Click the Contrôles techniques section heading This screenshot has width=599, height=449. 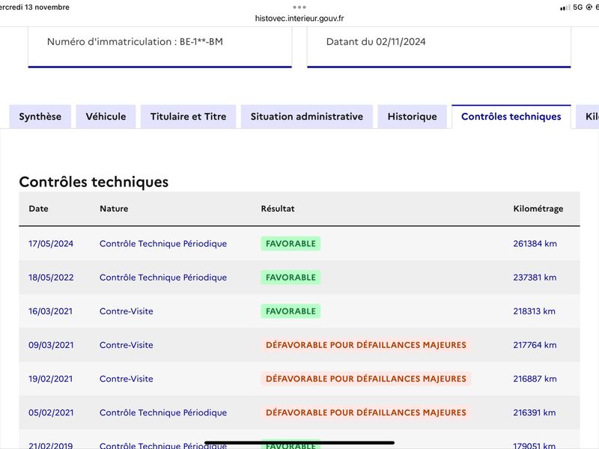94,182
